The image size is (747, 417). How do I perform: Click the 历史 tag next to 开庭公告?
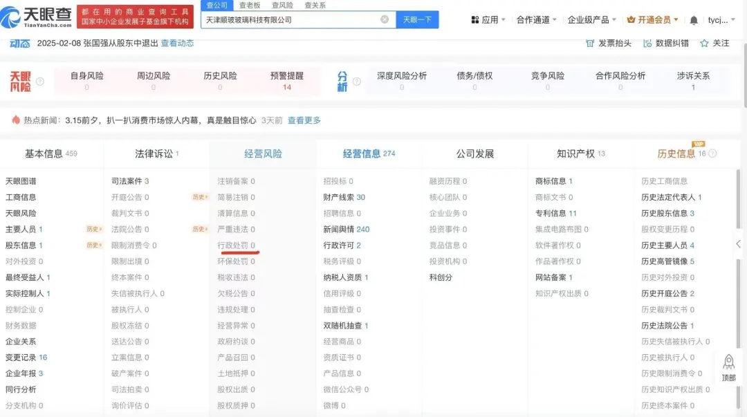(x=200, y=197)
